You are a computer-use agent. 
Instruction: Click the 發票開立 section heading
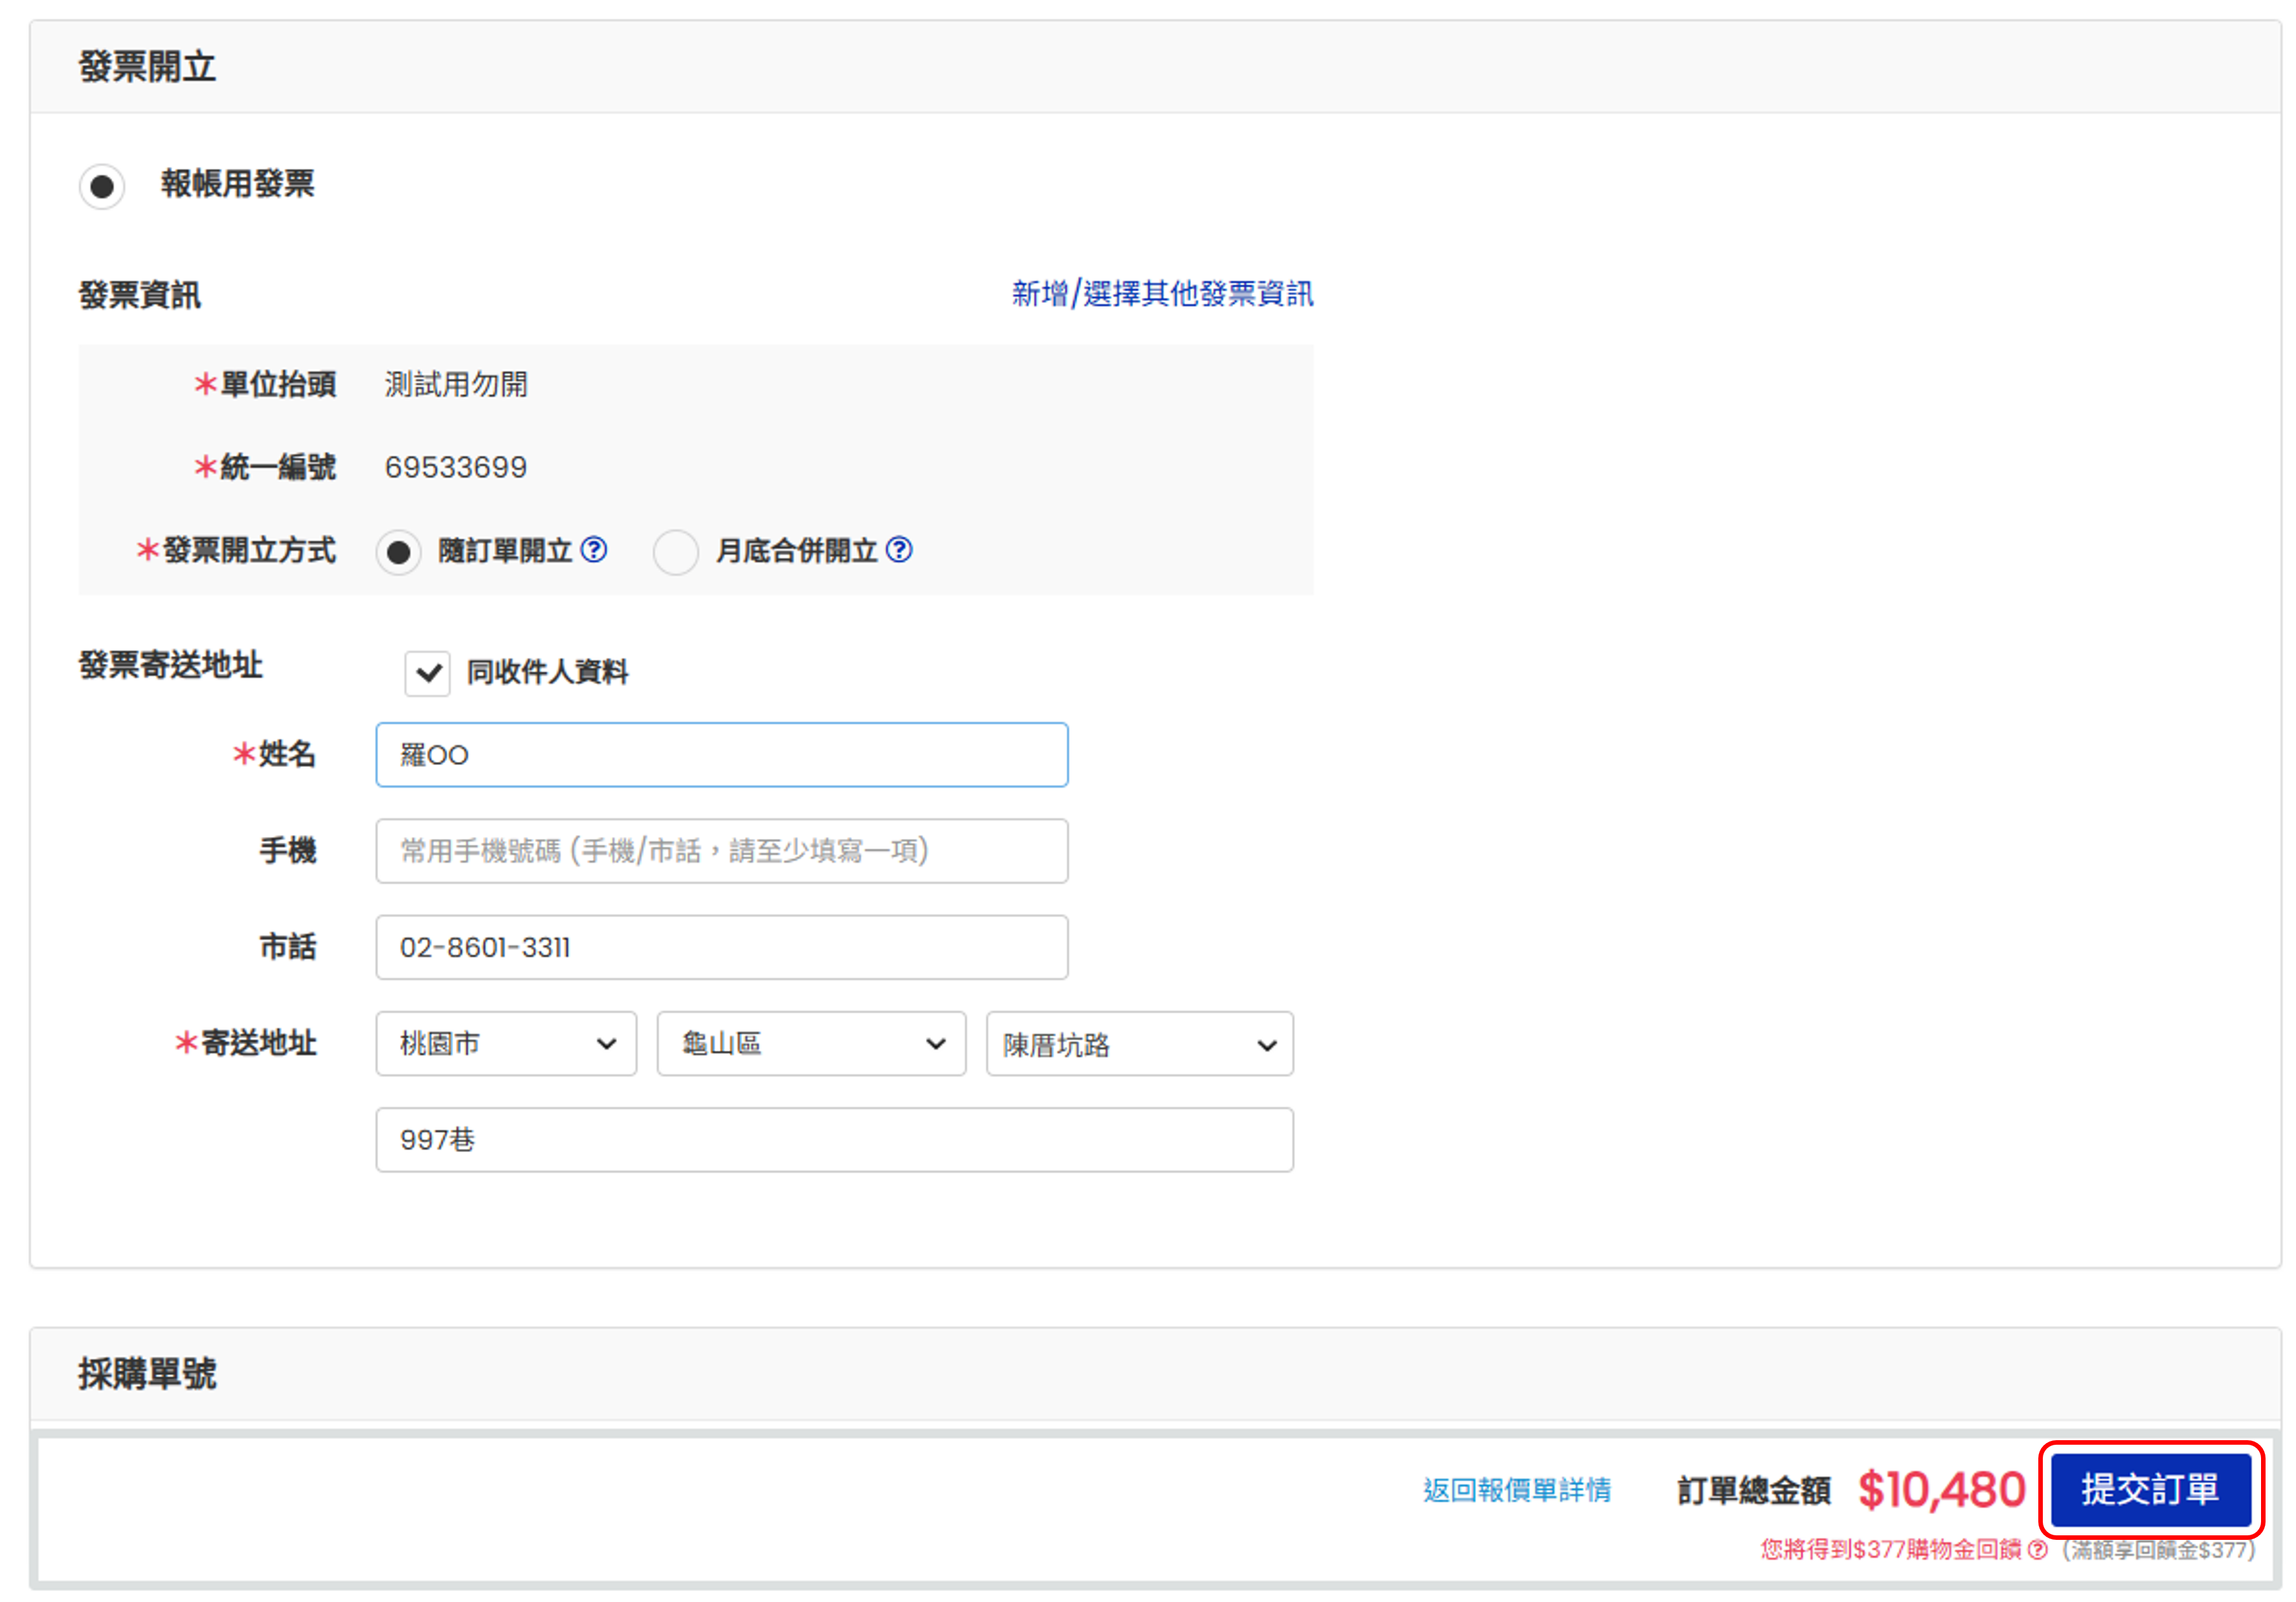(147, 67)
